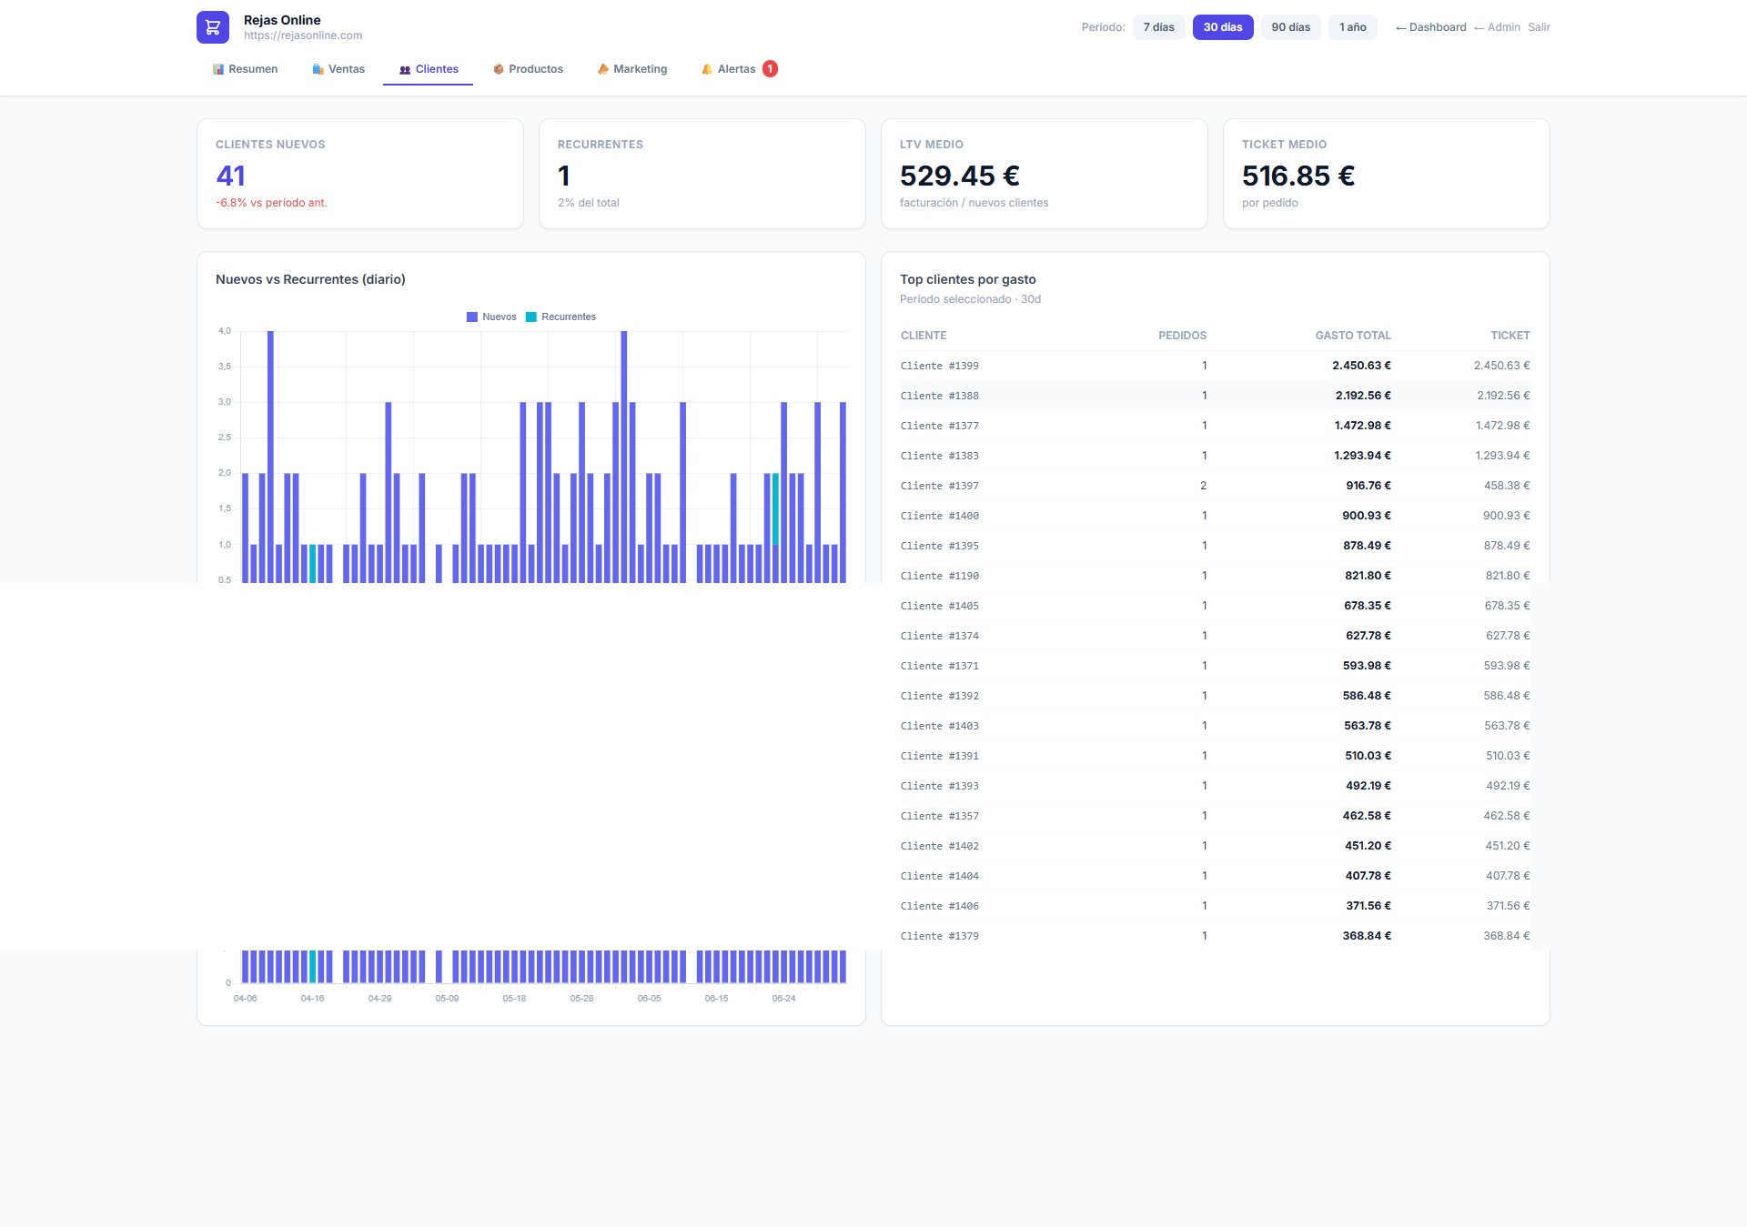Select row Cliente #1395
This screenshot has height=1227, width=1747.
tap(1215, 546)
